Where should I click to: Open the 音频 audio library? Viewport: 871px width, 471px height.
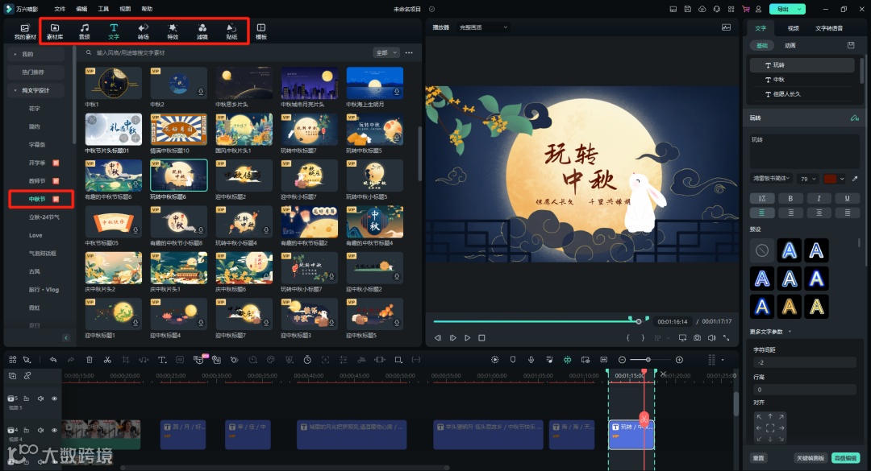[85, 31]
